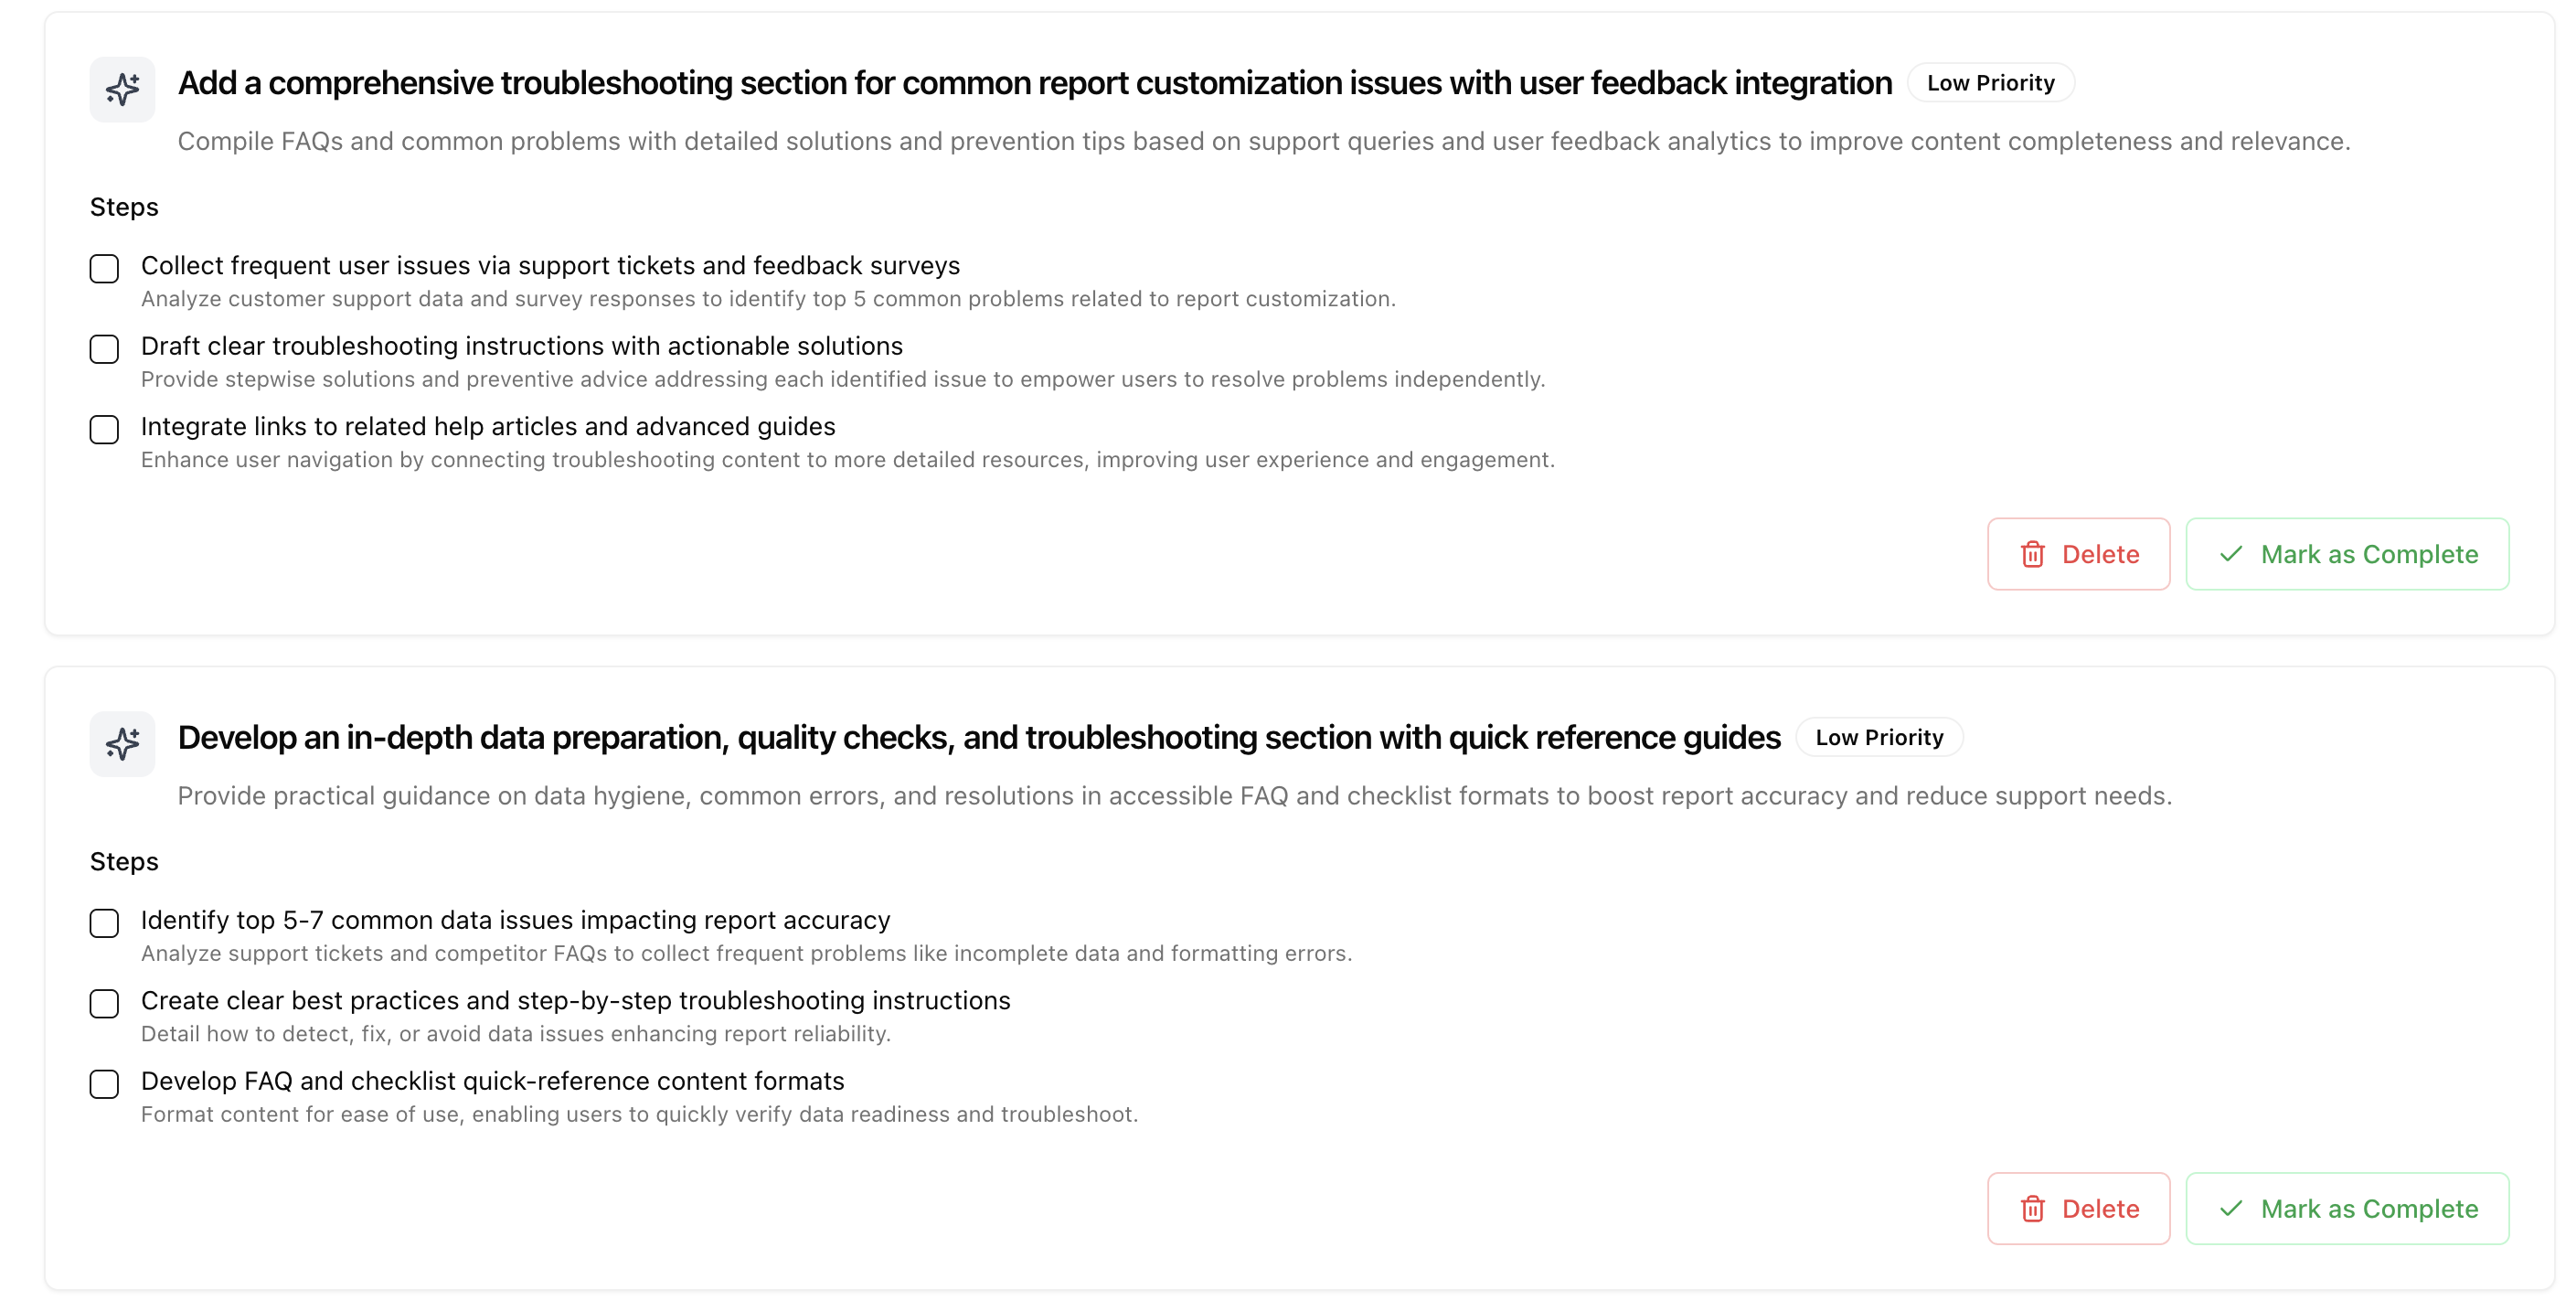
Task: Click the Low Priority badge on the first card
Action: [x=1990, y=83]
